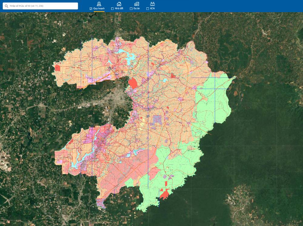This screenshot has width=303, height=226.
Task: Pick the red polygon at the southern tip
Action: point(165,194)
